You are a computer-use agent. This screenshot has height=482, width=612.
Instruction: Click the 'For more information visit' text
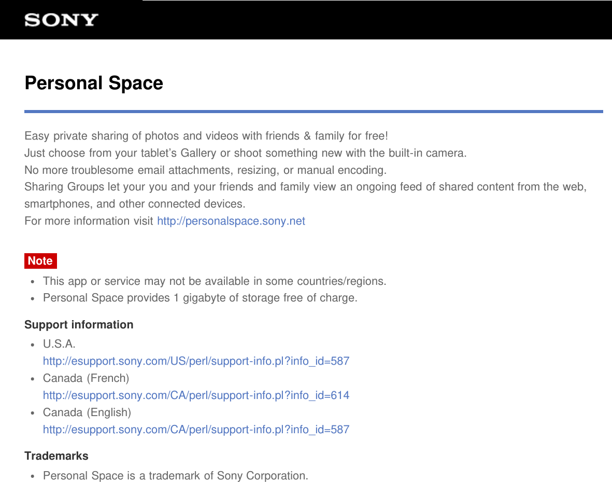[89, 221]
